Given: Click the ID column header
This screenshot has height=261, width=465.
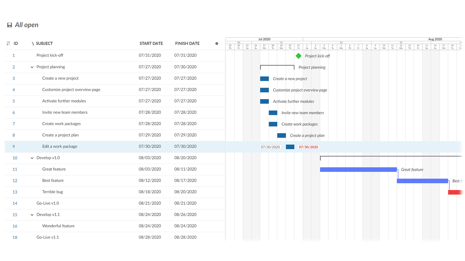Looking at the screenshot, I should [x=16, y=43].
